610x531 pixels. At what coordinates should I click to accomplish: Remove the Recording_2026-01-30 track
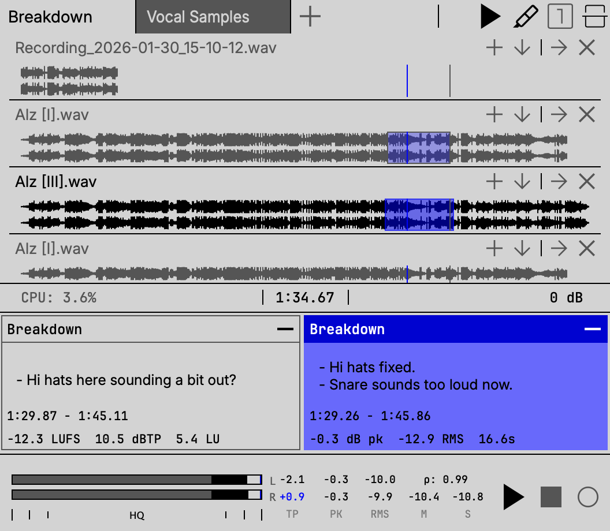tap(587, 48)
